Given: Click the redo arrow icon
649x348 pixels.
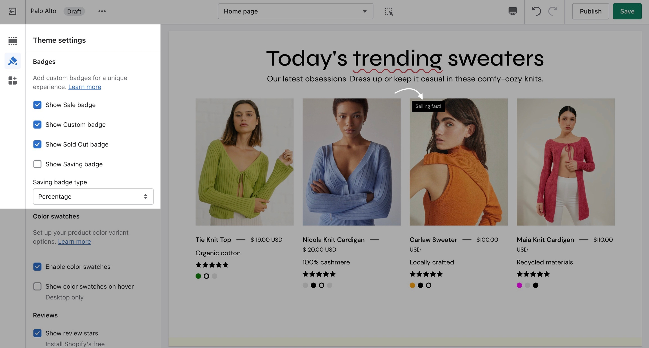Looking at the screenshot, I should (553, 11).
